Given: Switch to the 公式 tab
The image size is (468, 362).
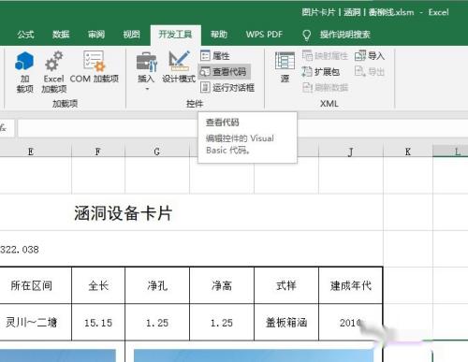Looking at the screenshot, I should point(25,35).
